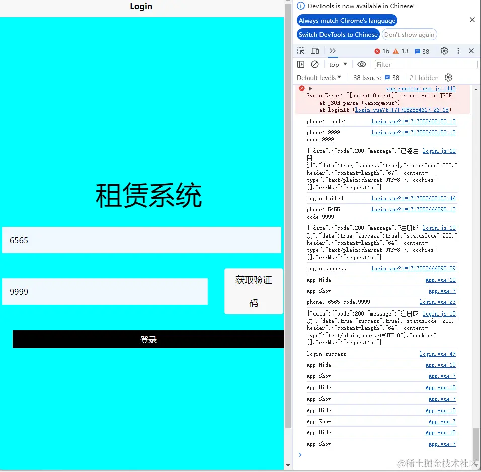
Task: Toggle the device toolbar icon
Action: point(315,51)
